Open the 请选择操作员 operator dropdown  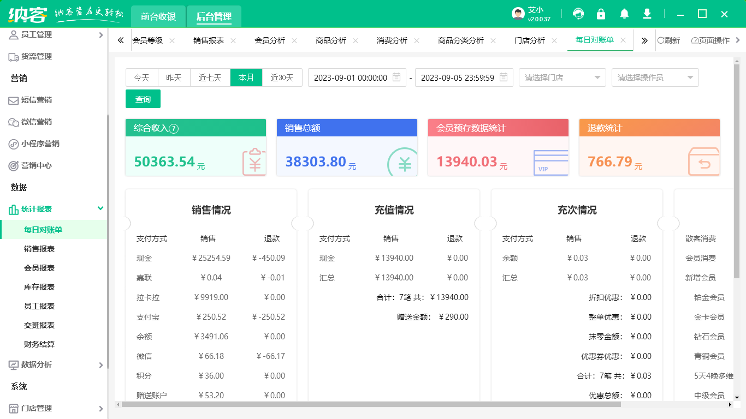pos(655,77)
